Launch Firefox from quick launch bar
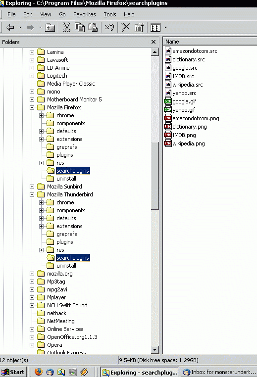257x377 pixels. 38,372
